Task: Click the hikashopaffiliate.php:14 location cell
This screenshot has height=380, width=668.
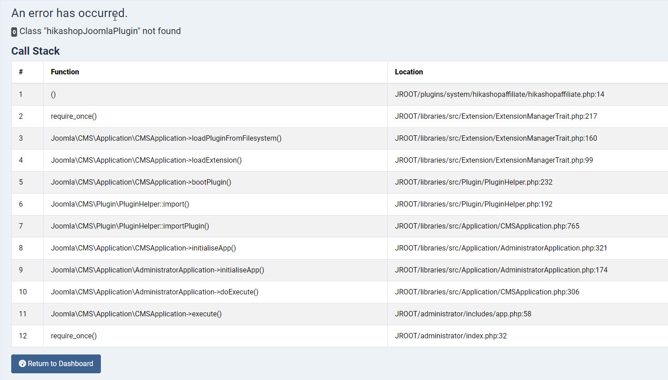Action: pos(499,95)
